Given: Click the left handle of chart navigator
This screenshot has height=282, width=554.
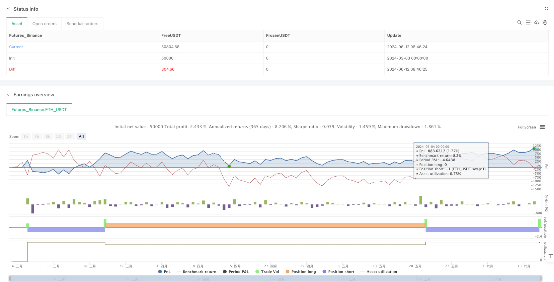Looking at the screenshot, I should tap(9, 278).
